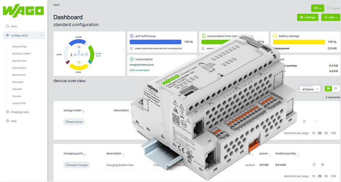This screenshot has width=341, height=182.
Task: Open the EN language dropdown
Action: tap(317, 8)
